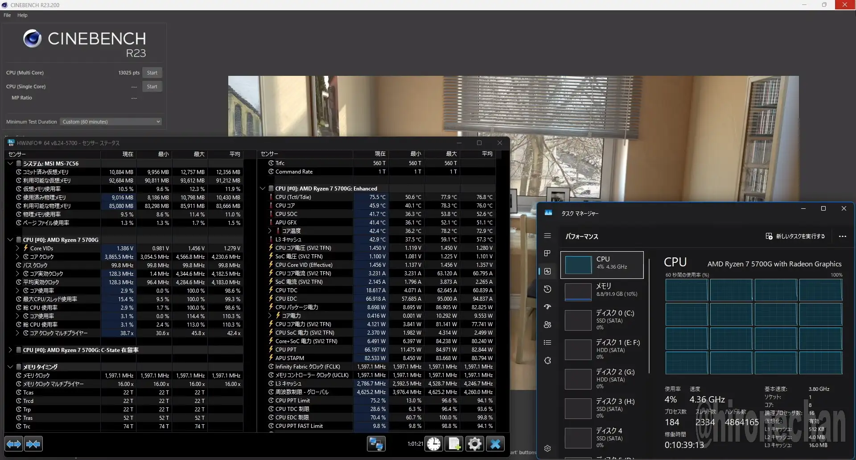Select ディスク 3 (H:) performance item
The width and height of the screenshot is (856, 460).
point(602,408)
